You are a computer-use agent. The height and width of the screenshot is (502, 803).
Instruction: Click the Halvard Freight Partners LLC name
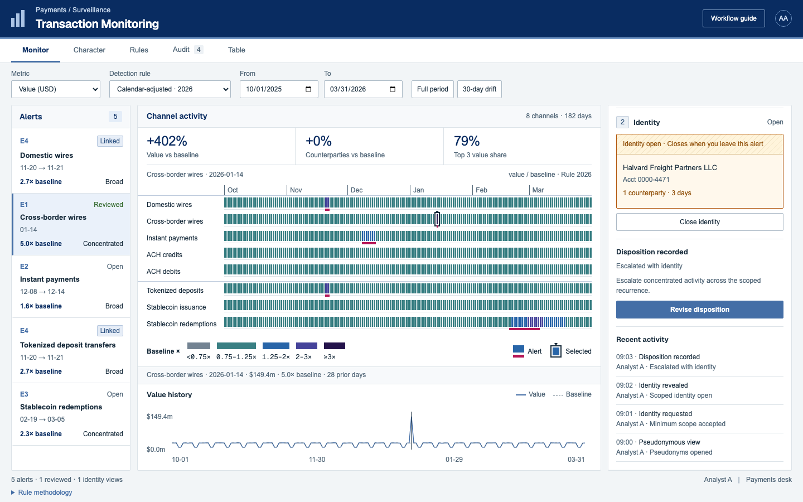tap(670, 167)
